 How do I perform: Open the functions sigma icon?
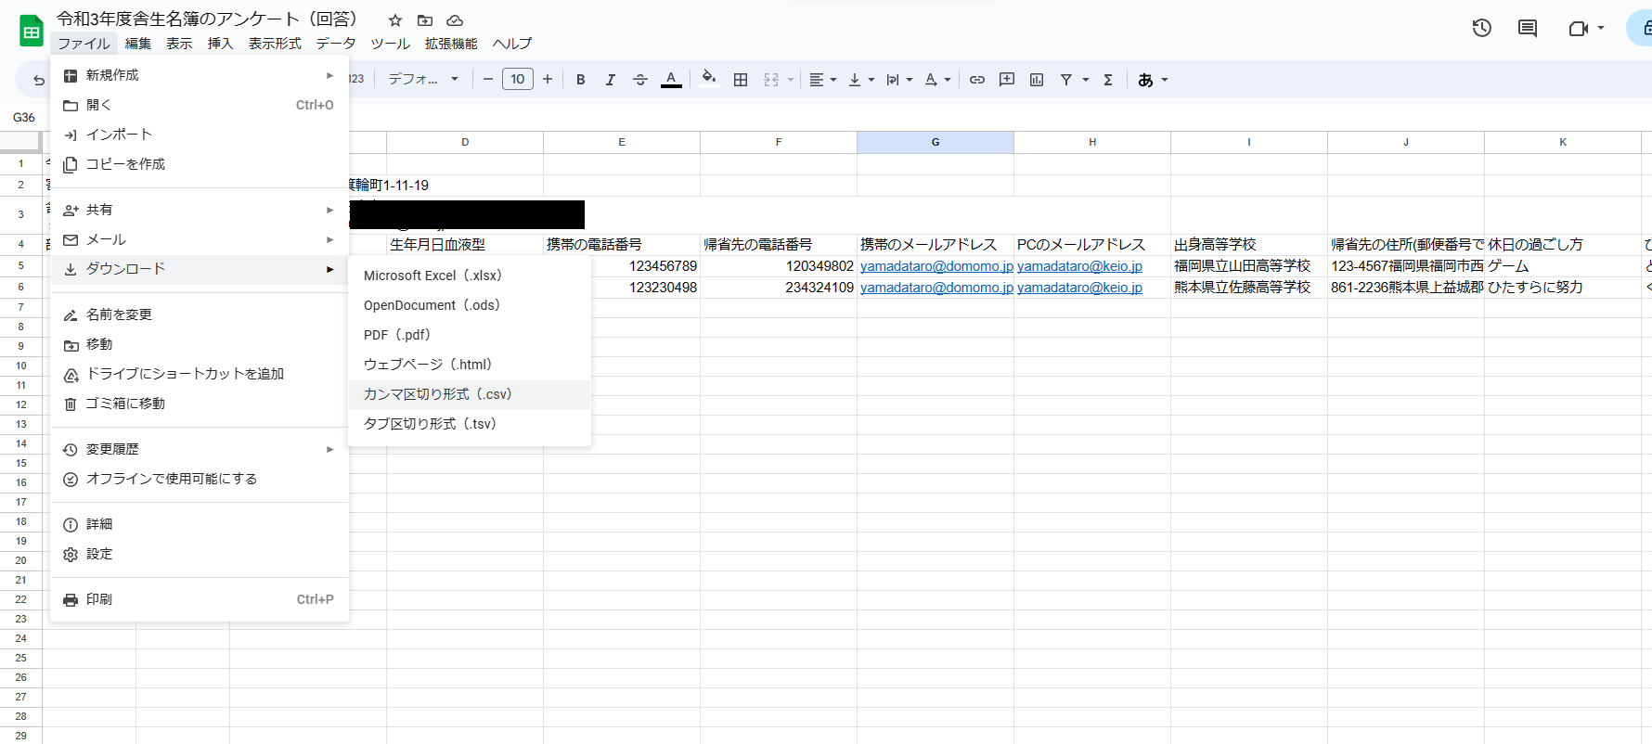(x=1108, y=80)
